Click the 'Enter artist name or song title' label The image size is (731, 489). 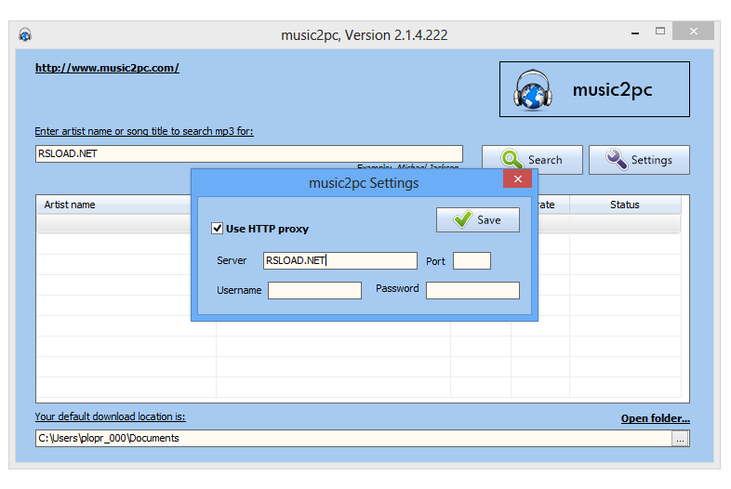tap(144, 131)
